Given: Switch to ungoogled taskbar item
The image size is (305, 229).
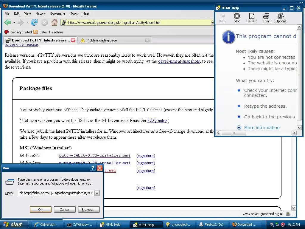Looking at the screenshot, I should tap(179, 225).
